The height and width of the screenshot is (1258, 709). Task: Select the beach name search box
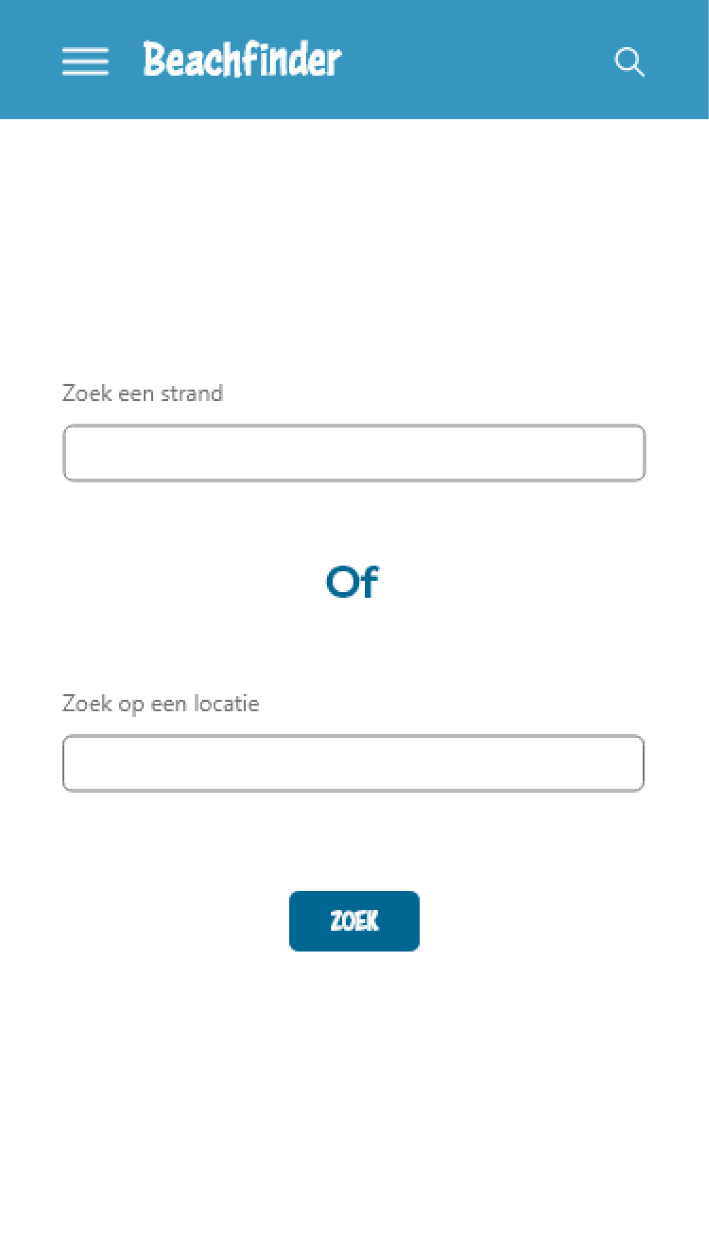(x=354, y=453)
